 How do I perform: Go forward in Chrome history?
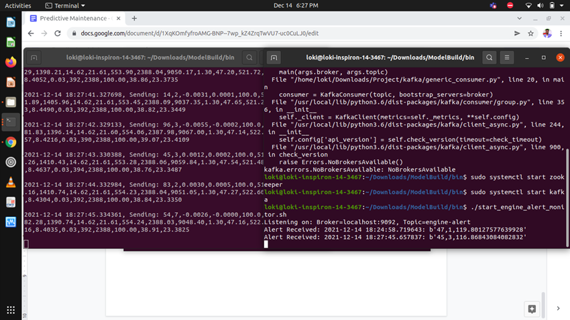click(44, 33)
